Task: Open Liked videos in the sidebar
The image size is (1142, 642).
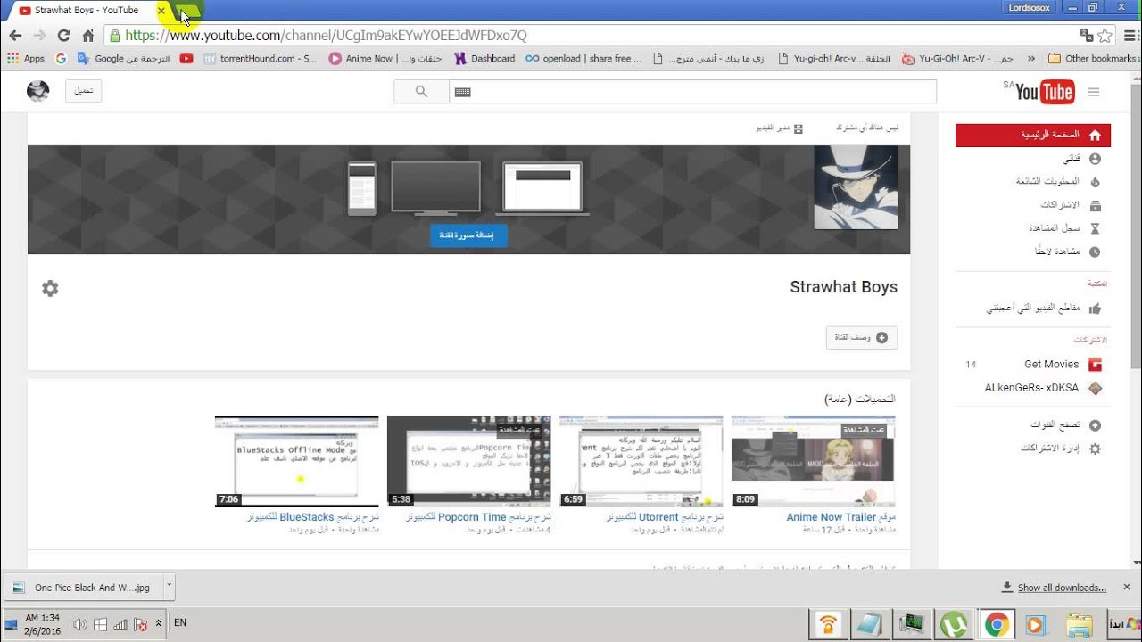Action: pyautogui.click(x=1043, y=308)
